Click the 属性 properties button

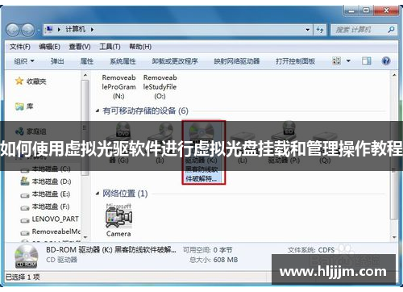pyautogui.click(x=87, y=61)
